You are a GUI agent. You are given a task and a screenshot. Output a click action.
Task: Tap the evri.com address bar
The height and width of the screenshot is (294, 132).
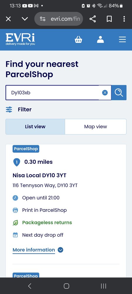coord(59,19)
